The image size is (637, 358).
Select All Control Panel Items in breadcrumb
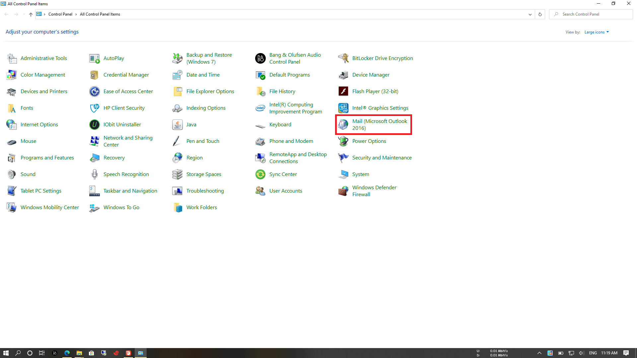tap(100, 14)
